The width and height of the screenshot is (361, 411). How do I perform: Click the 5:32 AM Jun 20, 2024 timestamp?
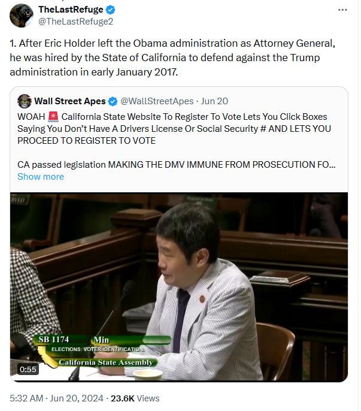click(57, 398)
